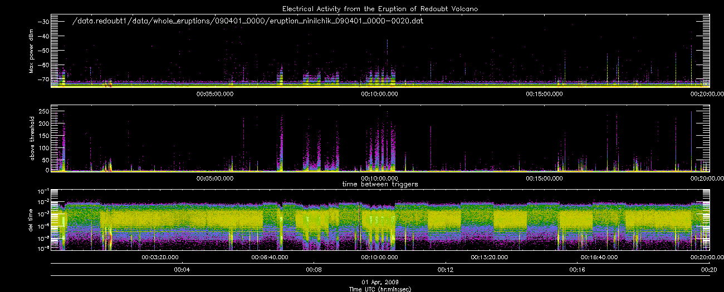Screen dimensions: 724x292
Task: Click the 00:12 tick on the bottom time axis
Action: click(446, 270)
